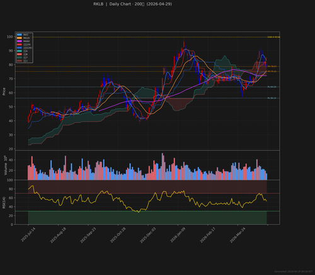Viewport: 315px width, 275px height.
Task: Click the 'Volume' y-axis label
Action: tap(6, 166)
